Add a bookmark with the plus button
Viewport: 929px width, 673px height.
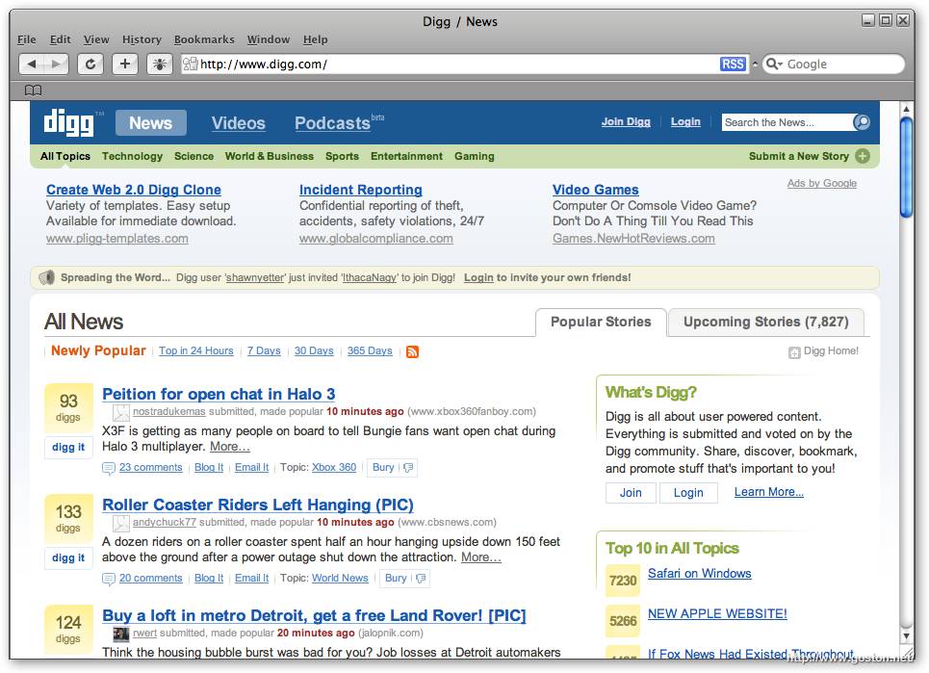pyautogui.click(x=124, y=64)
